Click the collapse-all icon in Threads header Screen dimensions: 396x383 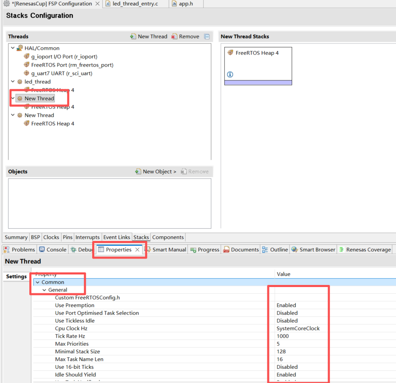(207, 36)
